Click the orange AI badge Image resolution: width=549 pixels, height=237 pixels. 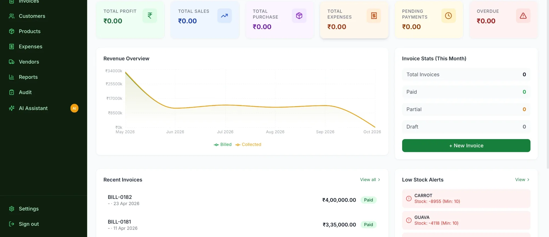pyautogui.click(x=74, y=108)
